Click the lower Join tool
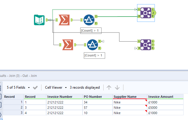 [145, 45]
